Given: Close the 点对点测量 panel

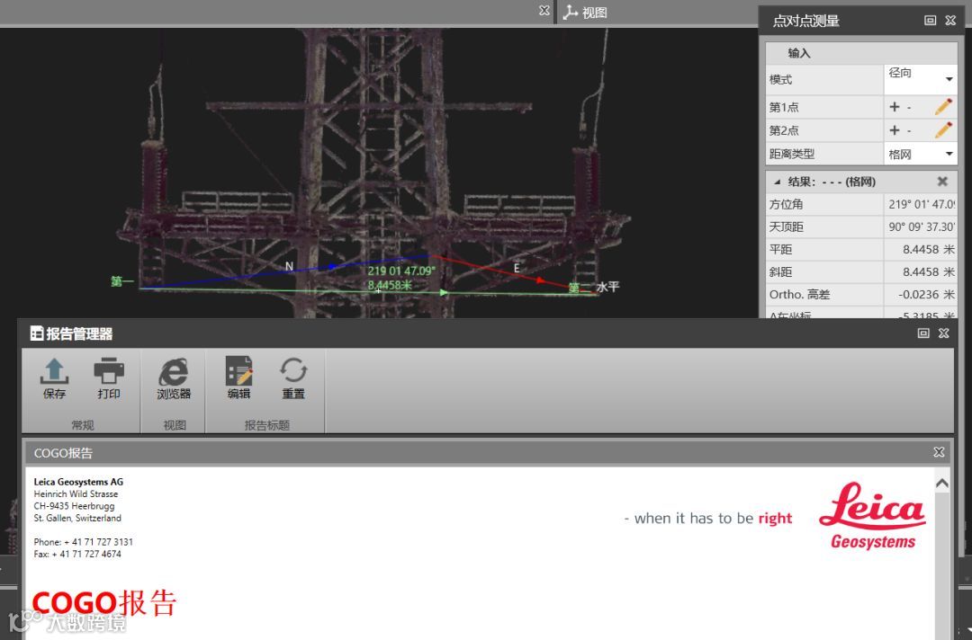Looking at the screenshot, I should click(x=950, y=21).
